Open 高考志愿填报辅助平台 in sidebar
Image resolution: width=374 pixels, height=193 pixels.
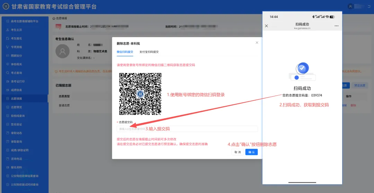point(25,21)
